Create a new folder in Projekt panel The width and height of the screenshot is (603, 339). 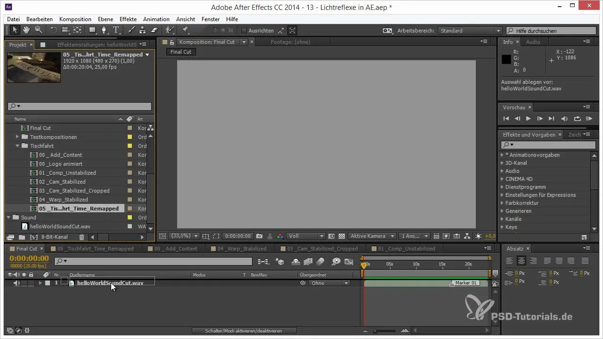(22, 237)
